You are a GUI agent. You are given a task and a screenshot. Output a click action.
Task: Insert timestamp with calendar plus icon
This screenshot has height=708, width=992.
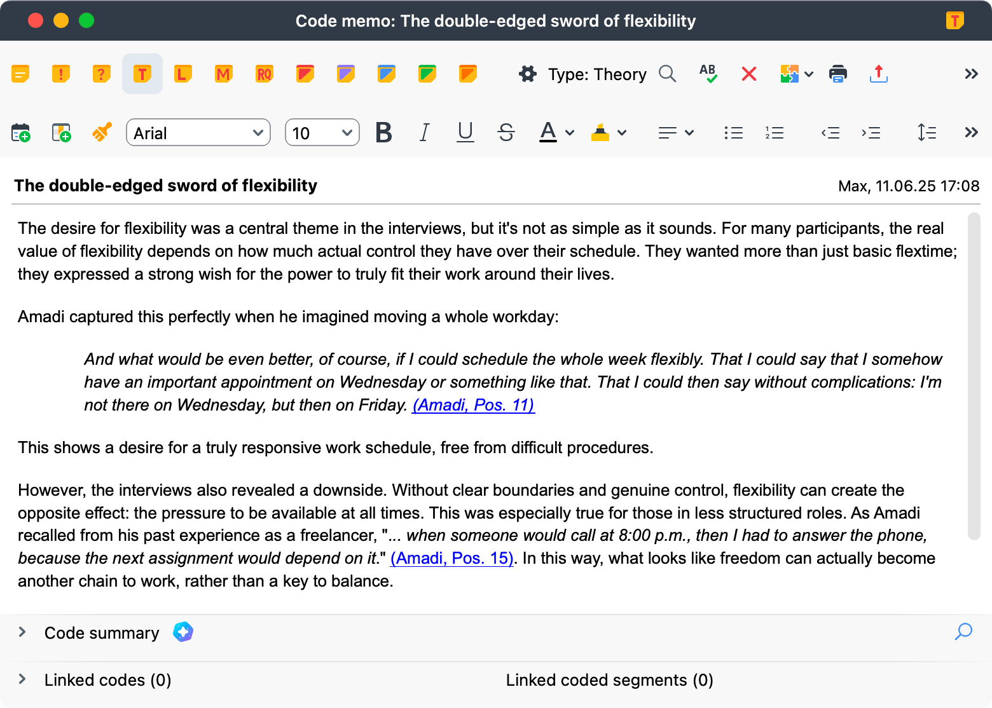(x=20, y=133)
